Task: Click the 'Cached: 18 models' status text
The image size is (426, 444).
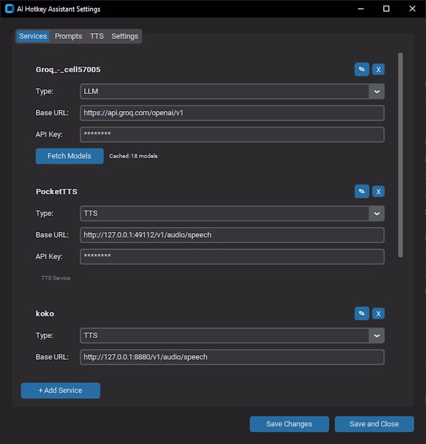Action: 134,156
